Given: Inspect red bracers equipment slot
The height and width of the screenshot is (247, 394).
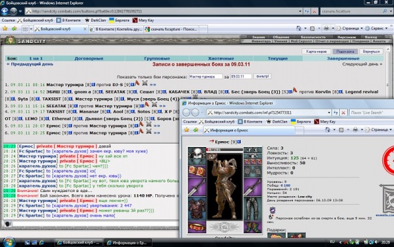Looking at the screenshot, I should pyautogui.click(x=197, y=171).
